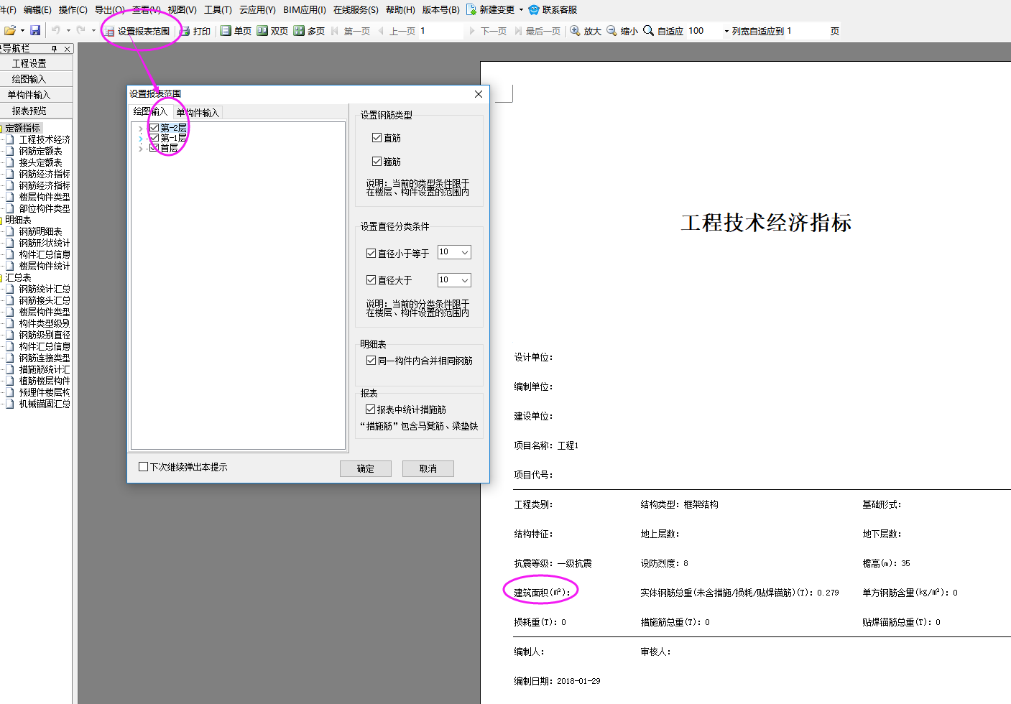Save with the floppy disk icon
This screenshot has width=1011, height=704.
[x=35, y=31]
